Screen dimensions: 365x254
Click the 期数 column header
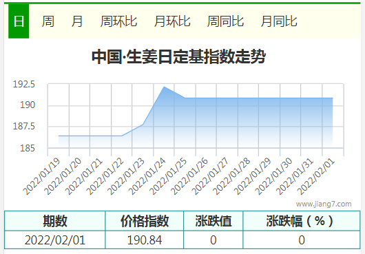coord(55,221)
